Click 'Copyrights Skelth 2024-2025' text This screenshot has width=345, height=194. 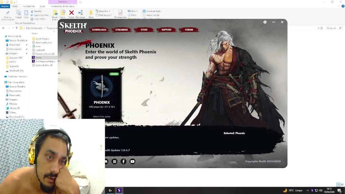pyautogui.click(x=263, y=161)
